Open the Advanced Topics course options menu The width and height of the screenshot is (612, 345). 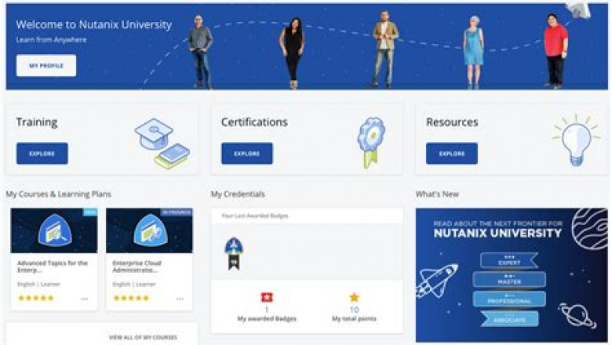[x=85, y=299]
